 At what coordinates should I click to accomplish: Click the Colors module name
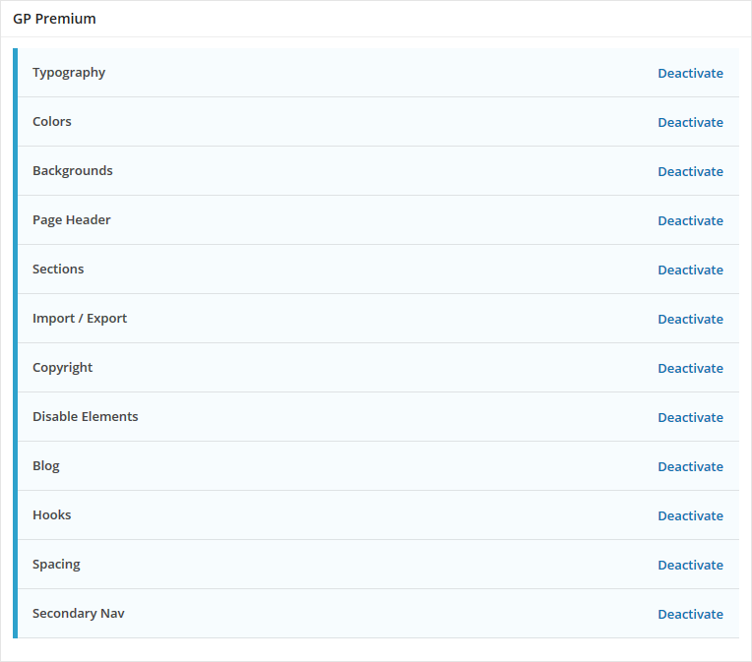52,122
